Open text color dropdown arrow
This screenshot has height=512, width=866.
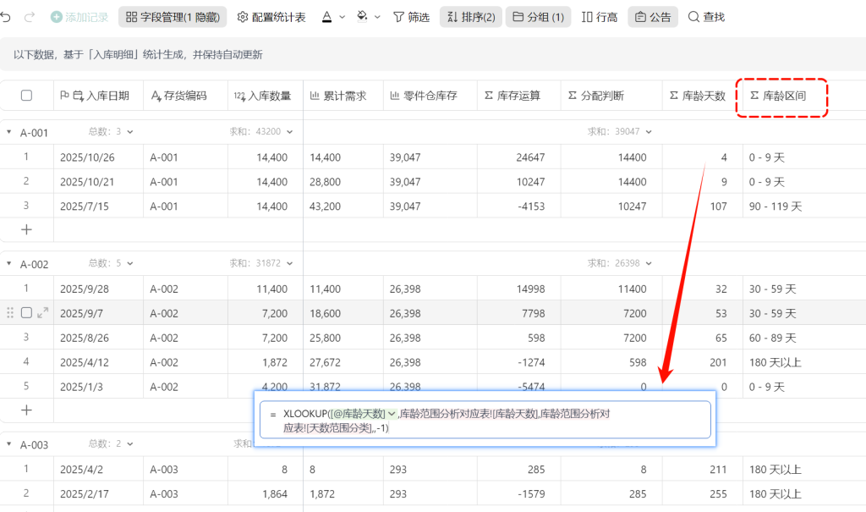pyautogui.click(x=342, y=17)
